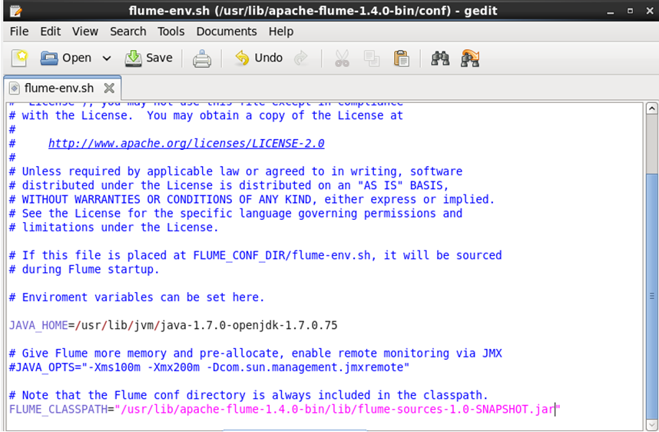Click the Find binoculars icon

point(440,58)
